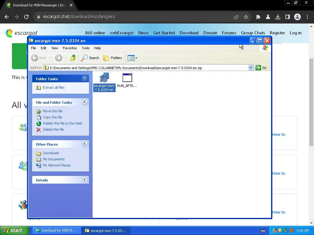Go up one folder level

[73, 58]
